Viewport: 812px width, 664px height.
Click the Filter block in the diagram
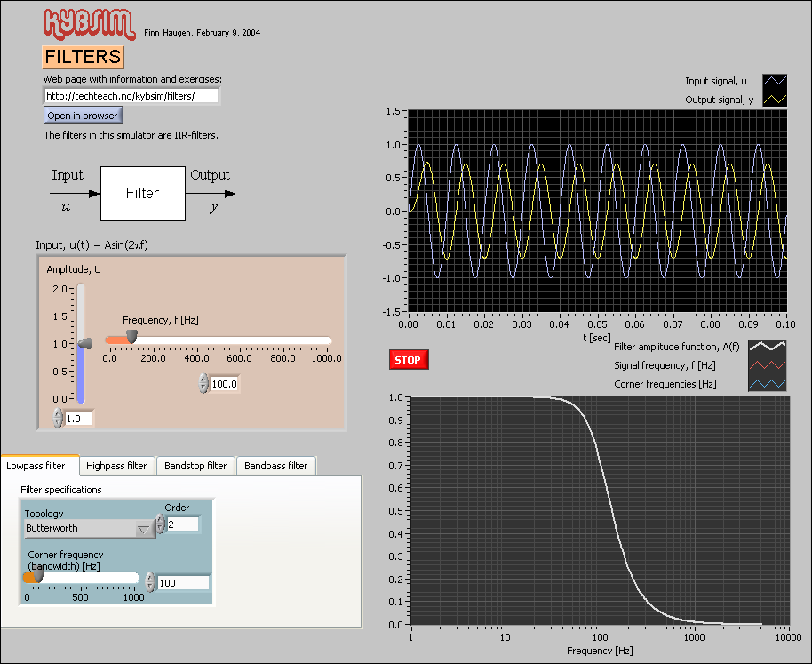tap(142, 193)
